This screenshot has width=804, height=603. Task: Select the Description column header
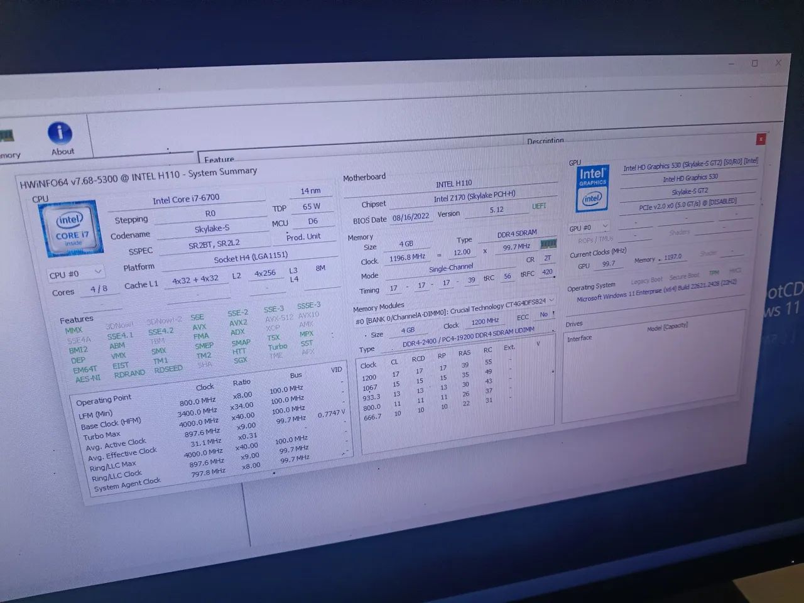tap(545, 141)
